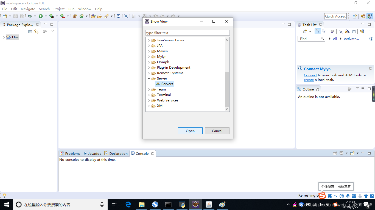This screenshot has width=375, height=210.
Task: Click the Task View taskbar icon
Action: click(114, 205)
